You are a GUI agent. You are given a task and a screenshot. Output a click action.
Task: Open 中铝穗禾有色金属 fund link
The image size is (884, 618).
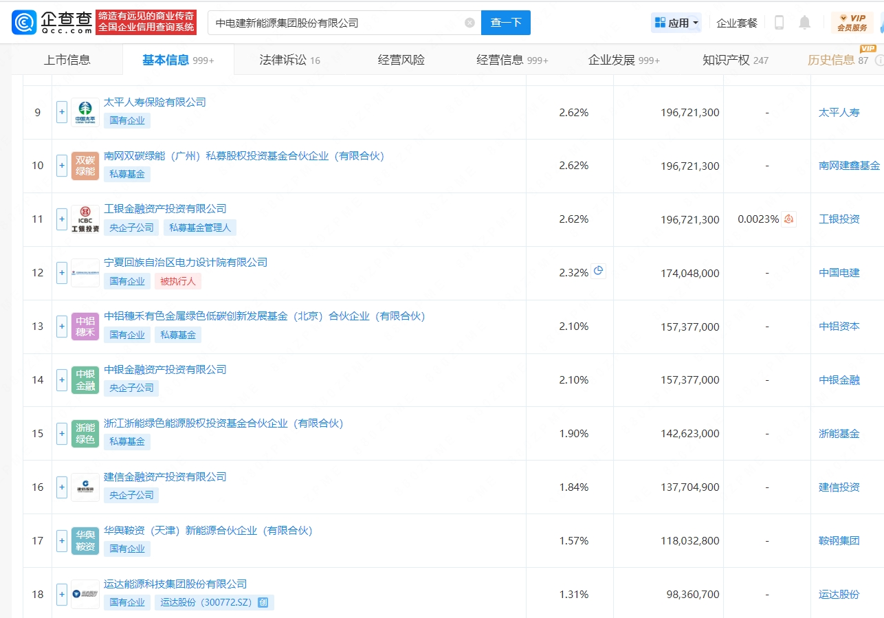[265, 316]
